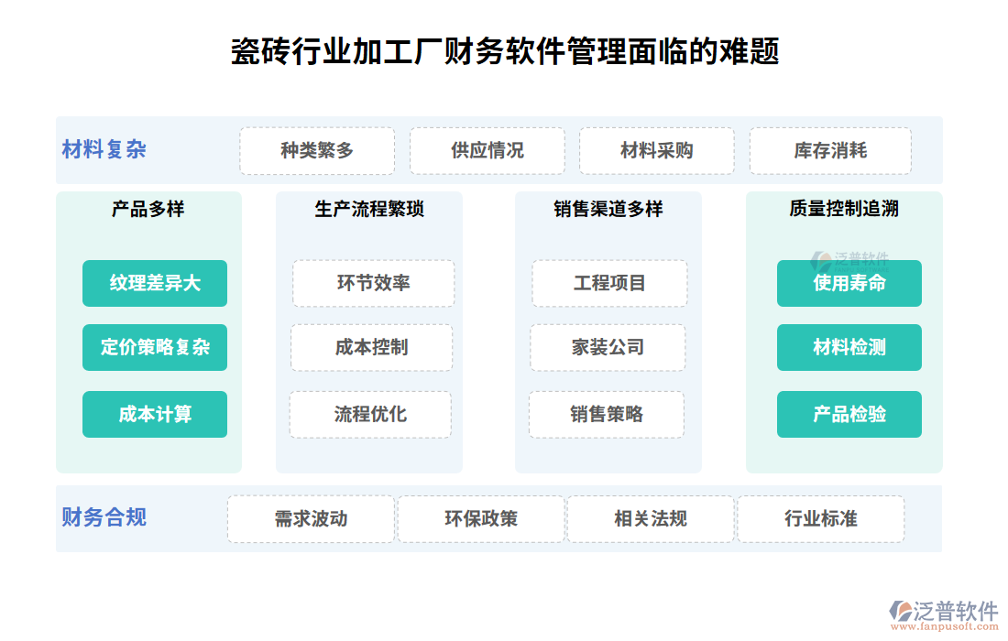Viewport: 1008px width, 641px height.
Task: Click the 泛普软件 logo icon
Action: coord(903,612)
